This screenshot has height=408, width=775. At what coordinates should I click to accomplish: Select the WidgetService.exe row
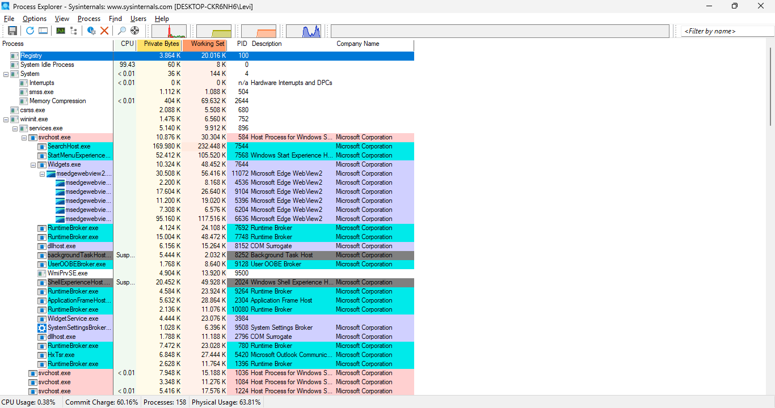[207, 318]
